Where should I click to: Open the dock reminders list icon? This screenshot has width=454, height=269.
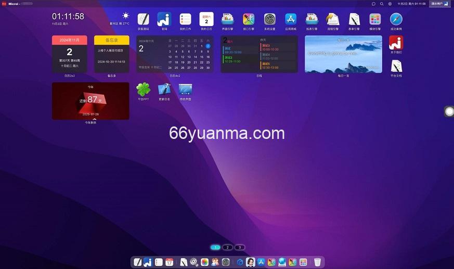click(159, 262)
